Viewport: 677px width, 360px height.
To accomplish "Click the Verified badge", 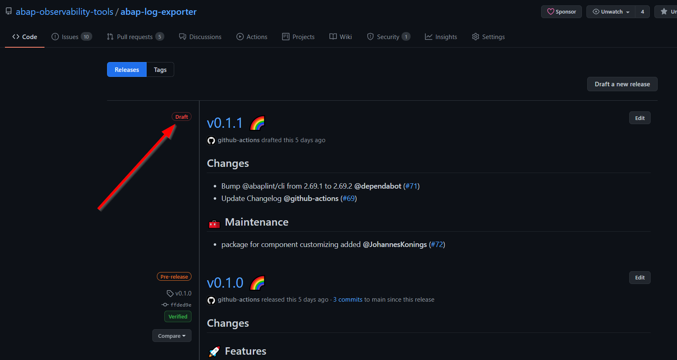I will 178,316.
